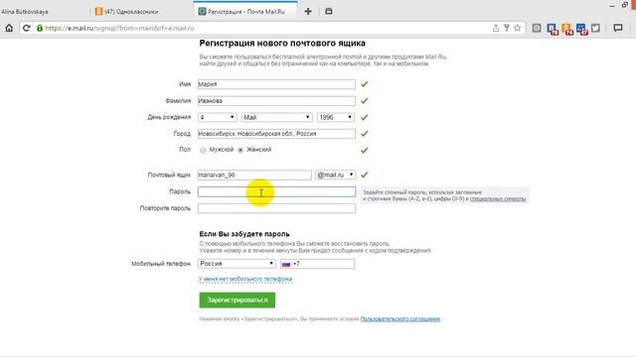The image size is (636, 357).
Task: Click the browser address bar URL
Action: (119, 28)
